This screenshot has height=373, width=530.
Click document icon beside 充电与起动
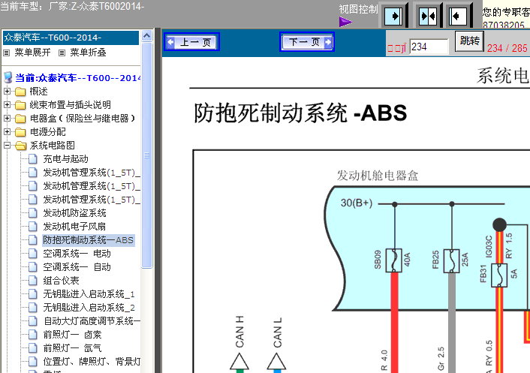(x=33, y=159)
